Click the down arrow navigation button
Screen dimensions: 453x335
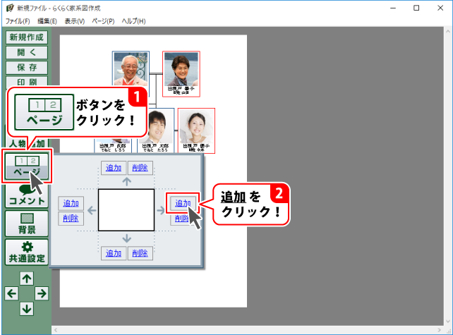(x=27, y=309)
